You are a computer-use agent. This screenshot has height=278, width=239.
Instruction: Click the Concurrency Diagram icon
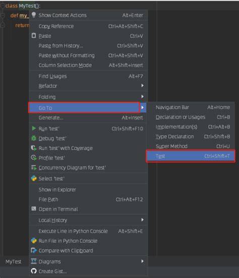point(34,167)
